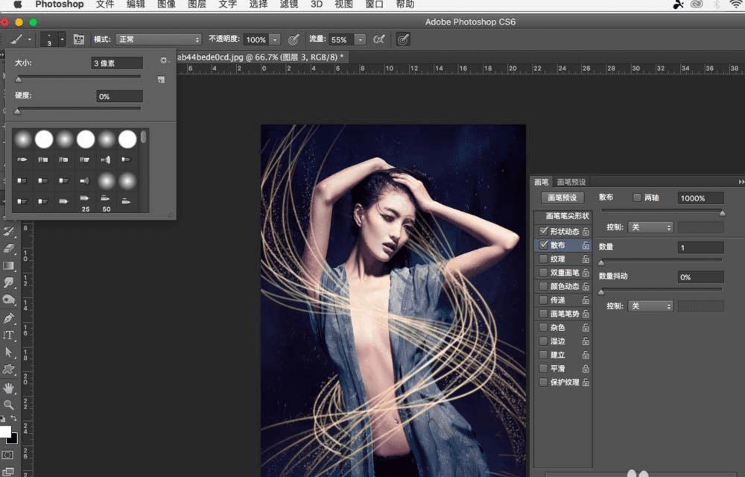The height and width of the screenshot is (477, 745).
Task: Toggle the brush panel icon in options bar
Action: tap(79, 40)
